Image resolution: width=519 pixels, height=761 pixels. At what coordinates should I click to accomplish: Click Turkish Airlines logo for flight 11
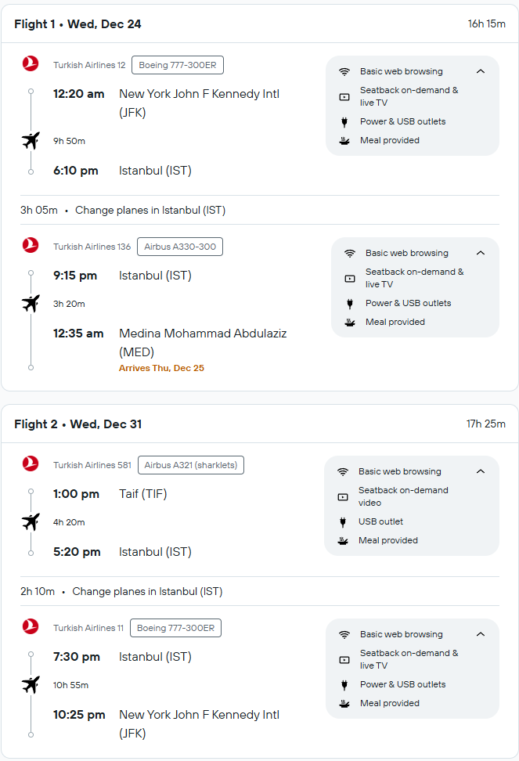click(31, 626)
